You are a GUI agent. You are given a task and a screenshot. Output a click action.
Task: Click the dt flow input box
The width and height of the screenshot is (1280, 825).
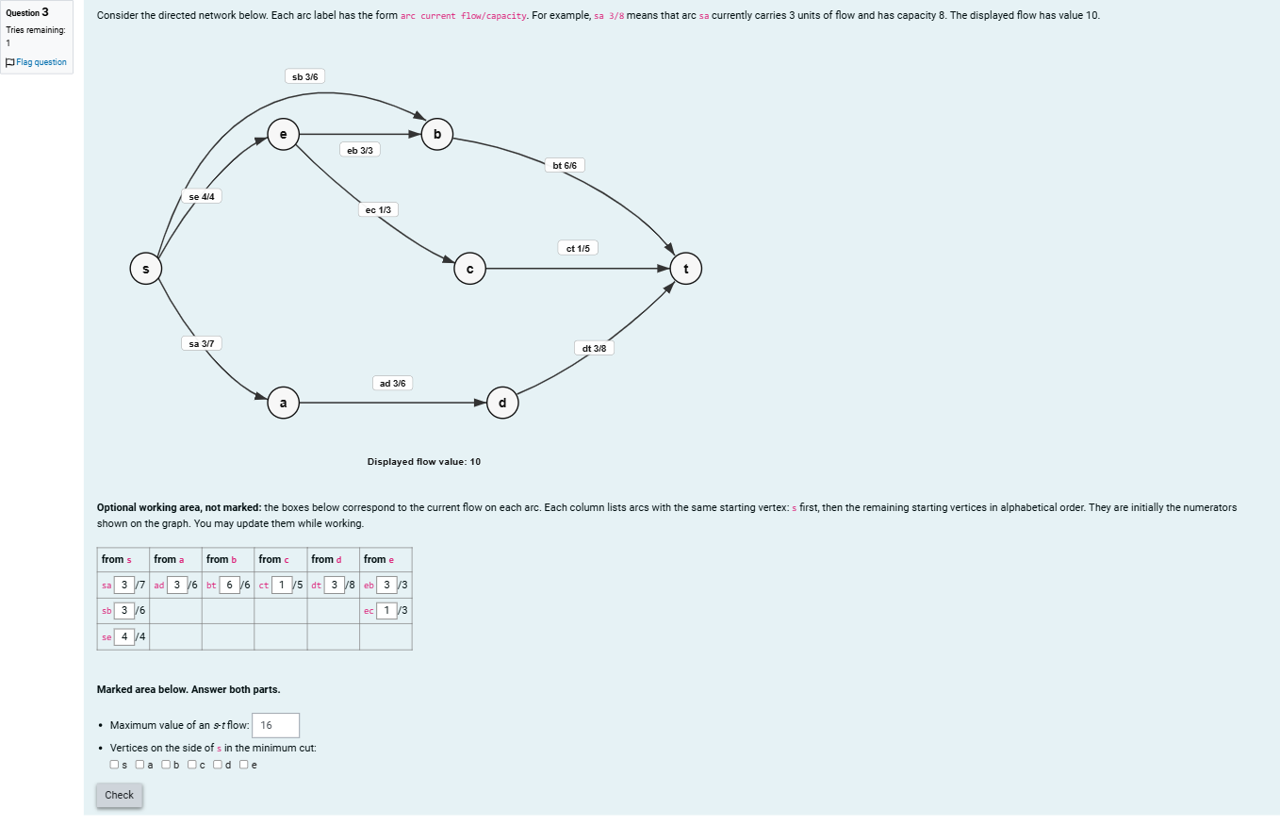tap(335, 585)
